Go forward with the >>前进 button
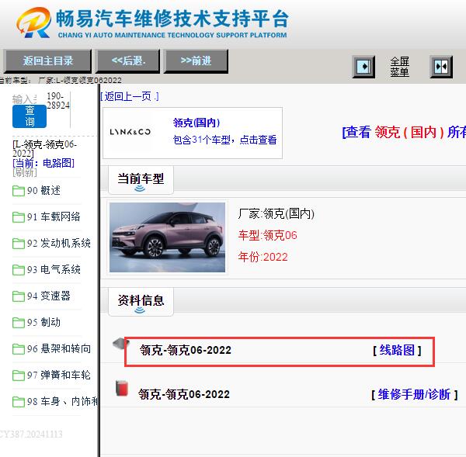This screenshot has height=457, width=466. tap(196, 61)
